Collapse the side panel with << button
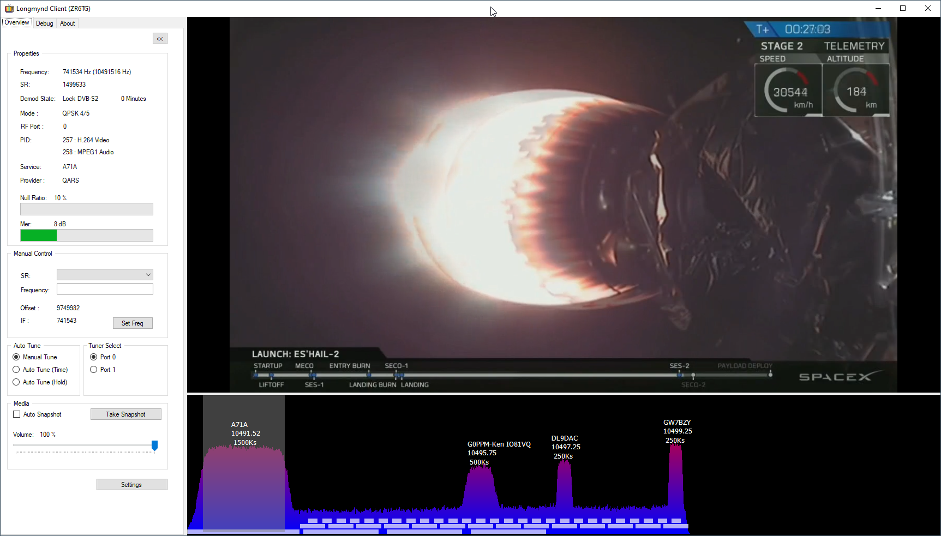 [160, 39]
